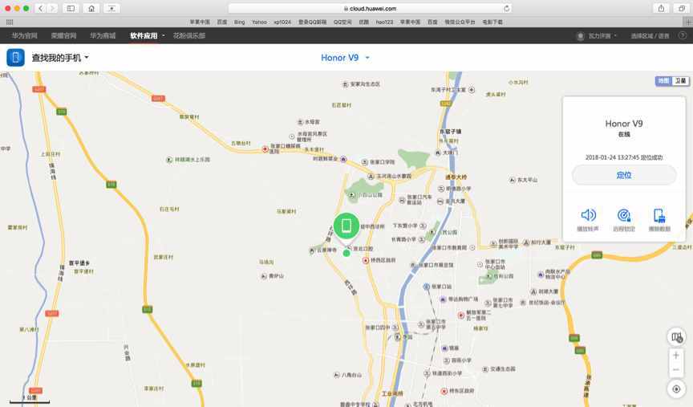
Task: Open the Top Sites toolbar button
Action: (111, 8)
